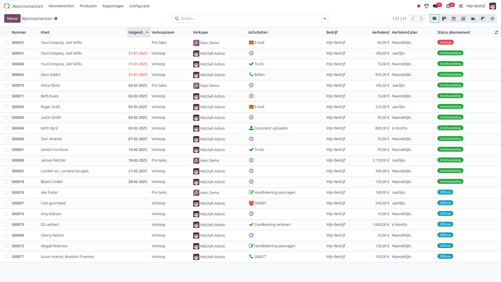Open the Cohort view
501x282 pixels.
tap(483, 19)
